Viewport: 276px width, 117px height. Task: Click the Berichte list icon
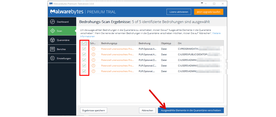(x=53, y=49)
